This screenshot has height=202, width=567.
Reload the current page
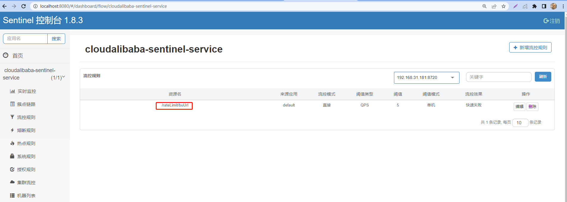pyautogui.click(x=24, y=6)
